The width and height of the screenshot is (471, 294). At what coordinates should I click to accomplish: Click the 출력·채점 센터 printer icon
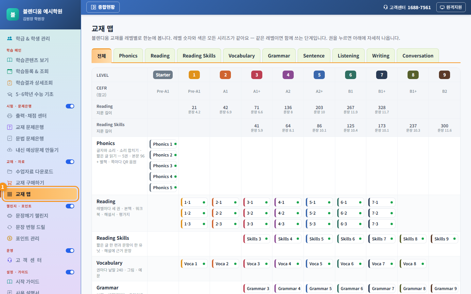tap(10, 116)
